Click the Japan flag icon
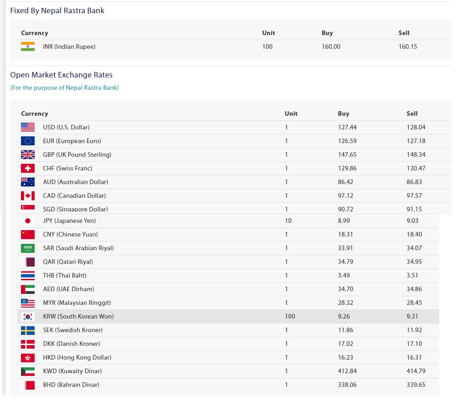The height and width of the screenshot is (401, 457). [x=28, y=221]
